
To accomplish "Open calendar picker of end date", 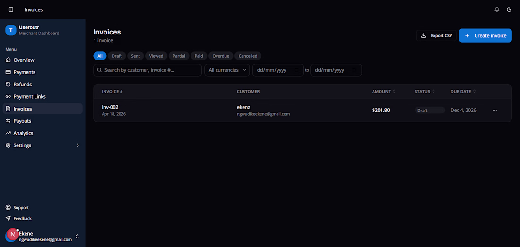I will click(x=355, y=70).
